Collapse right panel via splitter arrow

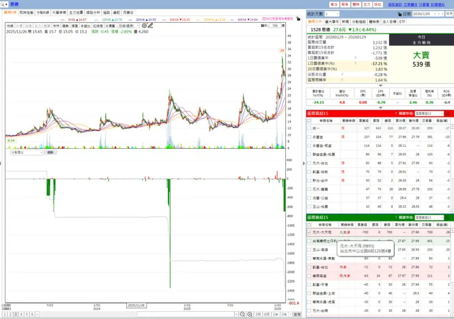[x=304, y=163]
